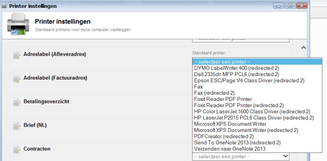Viewport: 327px width, 161px height.
Task: Choose Foxit Reader PDF Printer without redirect
Action: tap(223, 99)
